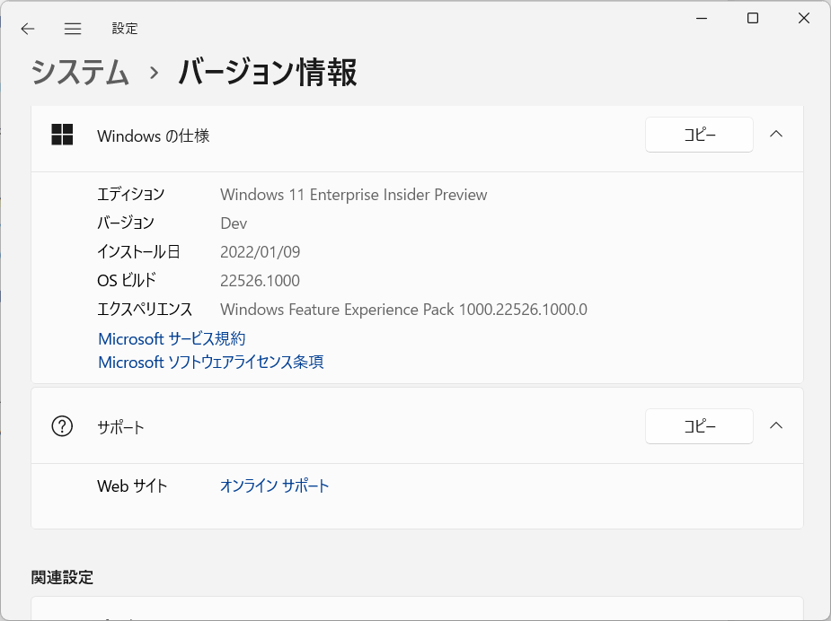Open the オンライン サポート link
Screen dimensions: 831x621
pos(275,485)
